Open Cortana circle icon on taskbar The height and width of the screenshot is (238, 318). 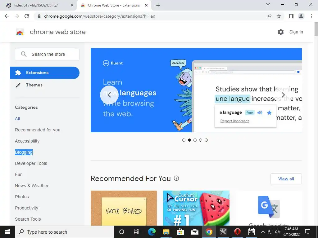[x=122, y=232]
